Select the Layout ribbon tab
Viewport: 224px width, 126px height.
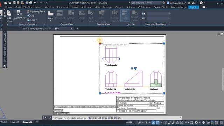coord(194,7)
